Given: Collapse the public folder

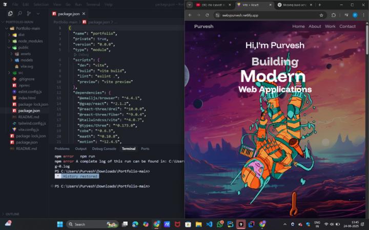Looking at the screenshot, I should click(24, 47).
